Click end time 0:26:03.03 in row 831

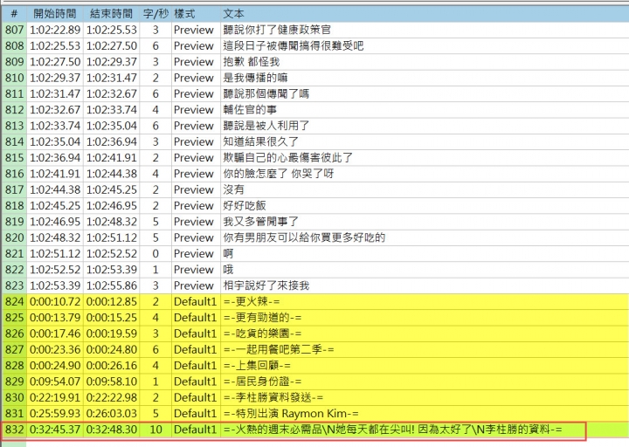point(112,414)
